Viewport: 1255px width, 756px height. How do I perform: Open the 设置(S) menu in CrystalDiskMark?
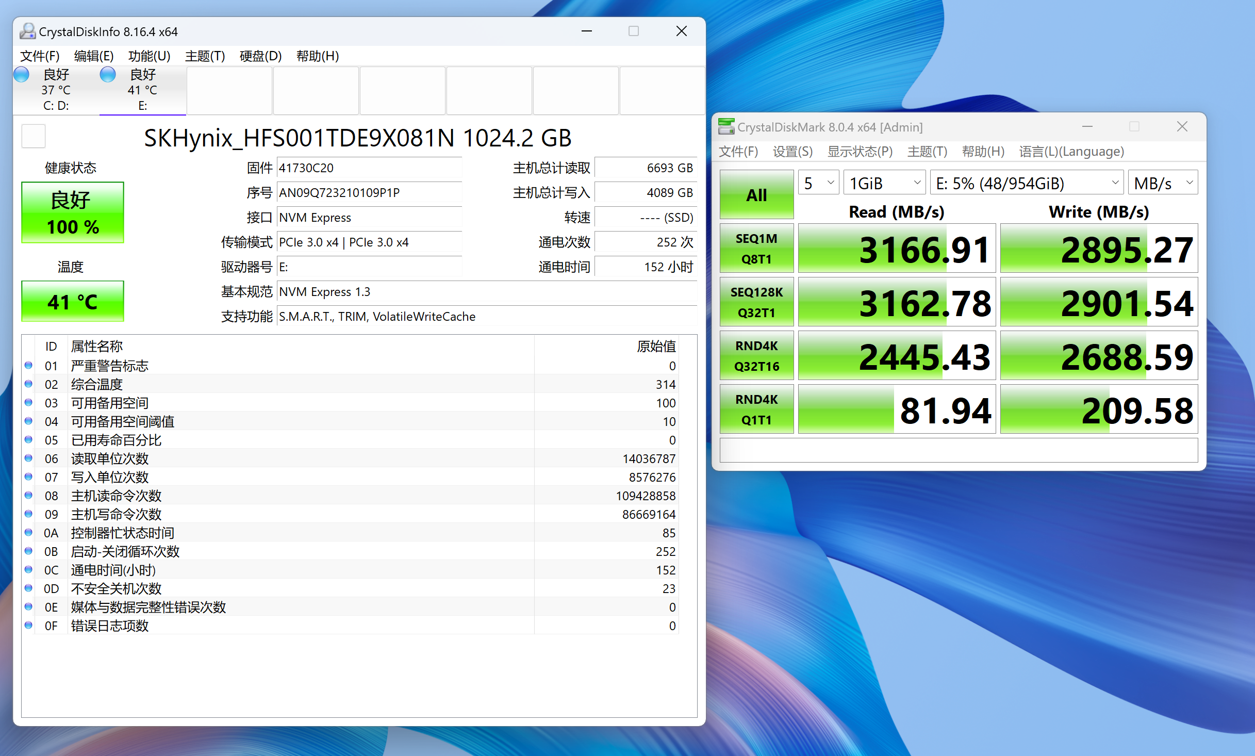pyautogui.click(x=792, y=151)
